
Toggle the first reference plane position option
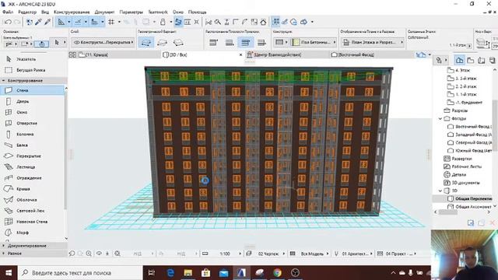[x=213, y=42]
